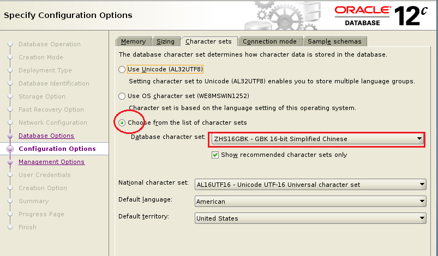Switch to Sample schemas tab
438x256 pixels.
click(335, 41)
